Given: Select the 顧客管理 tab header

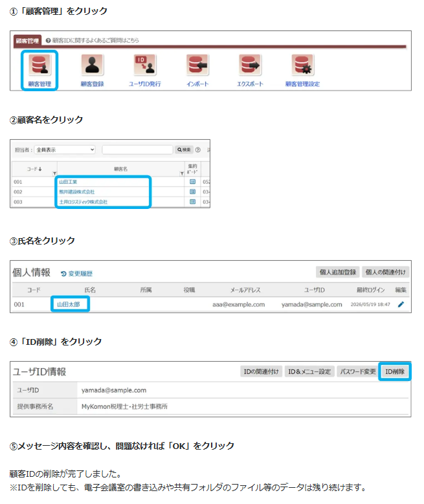Looking at the screenshot, I should (x=27, y=41).
